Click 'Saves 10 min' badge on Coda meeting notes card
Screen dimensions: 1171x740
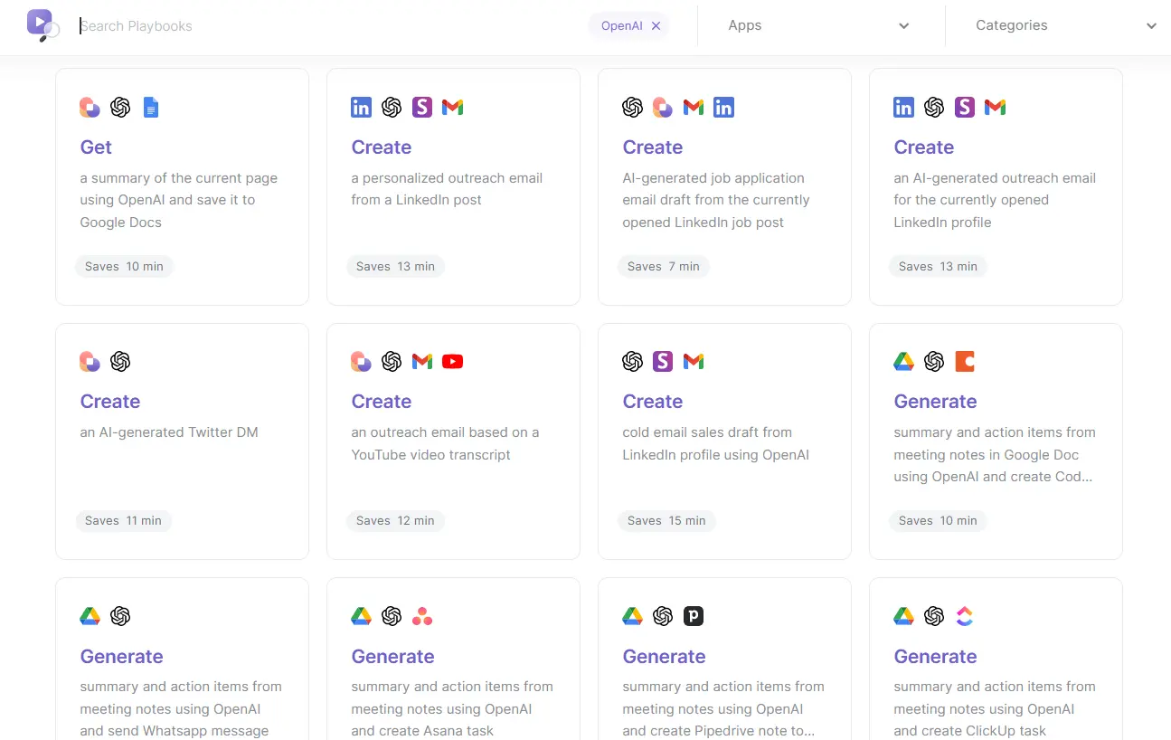(x=938, y=521)
